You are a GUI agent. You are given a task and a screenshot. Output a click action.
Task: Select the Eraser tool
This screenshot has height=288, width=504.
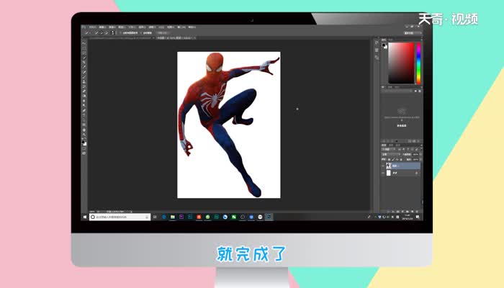coord(84,91)
